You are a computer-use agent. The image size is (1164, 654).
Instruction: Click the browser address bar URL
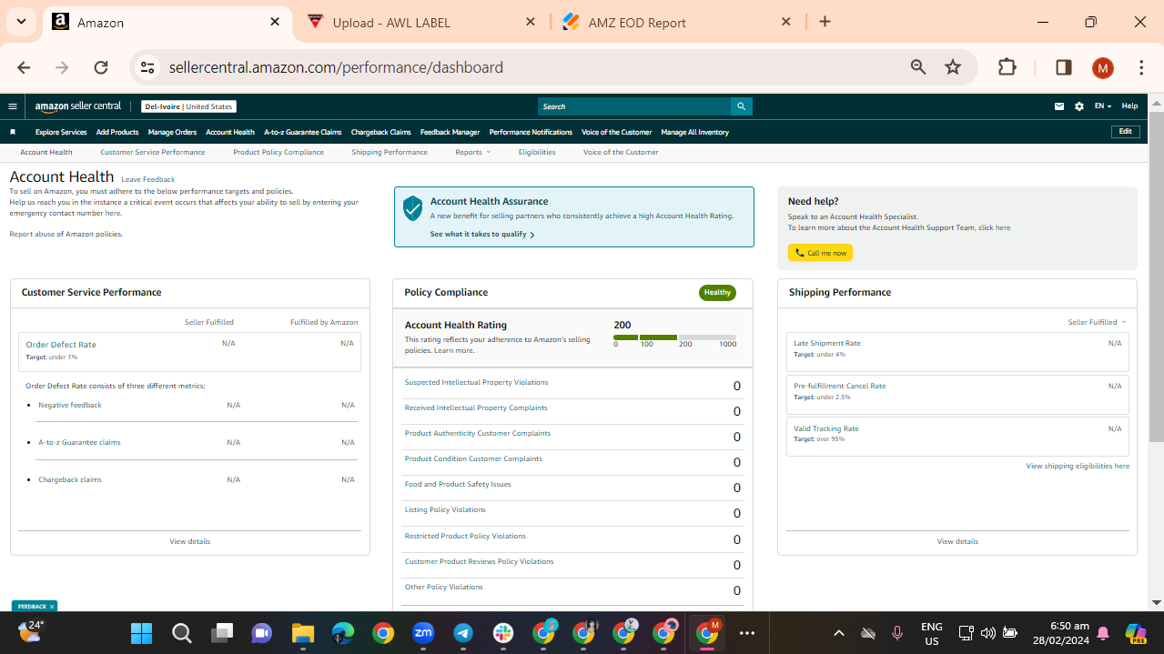(336, 67)
